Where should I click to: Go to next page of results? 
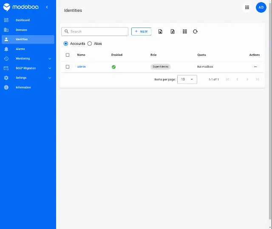point(247,79)
